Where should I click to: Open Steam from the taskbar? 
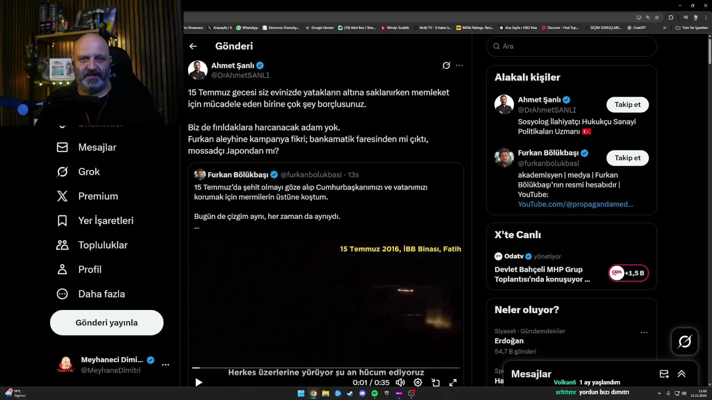pyautogui.click(x=350, y=393)
